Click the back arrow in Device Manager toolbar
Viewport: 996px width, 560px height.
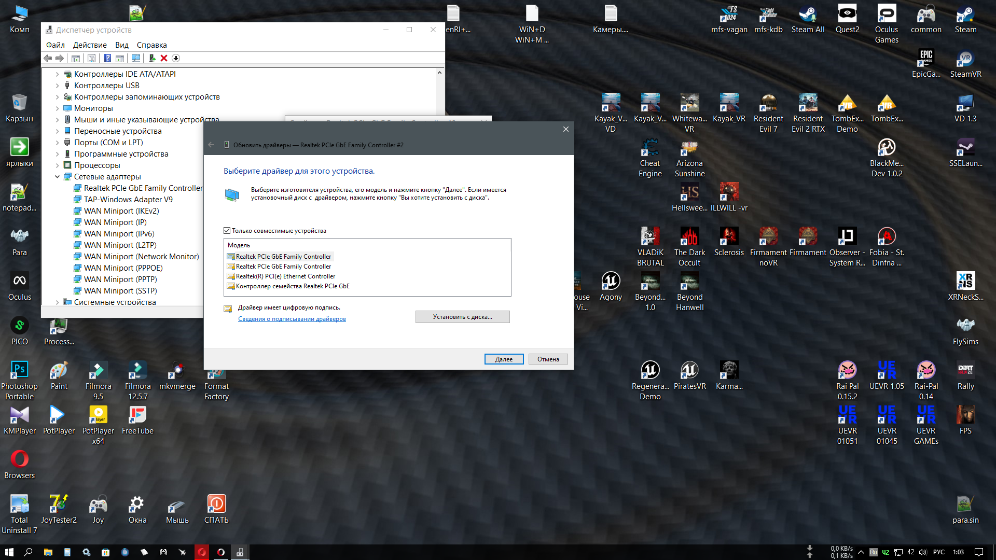pyautogui.click(x=48, y=58)
